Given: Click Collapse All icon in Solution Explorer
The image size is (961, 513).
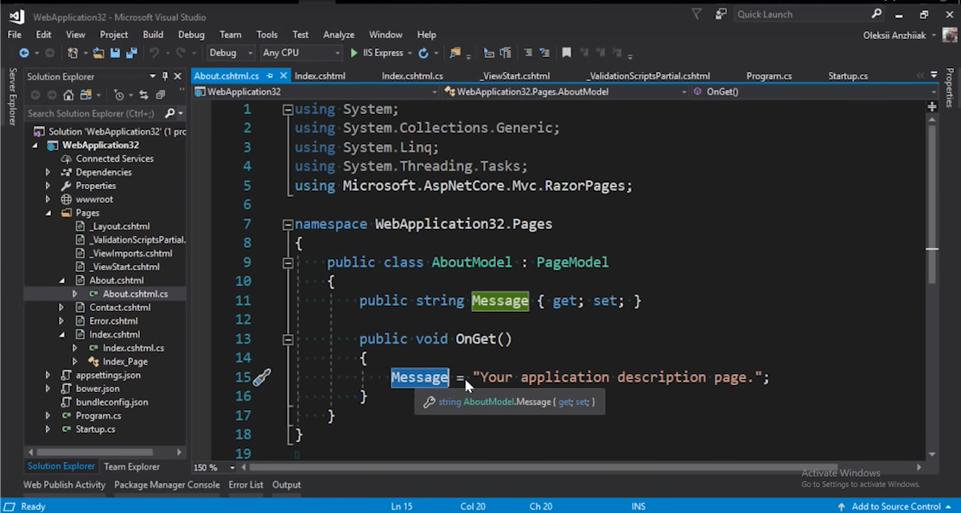Looking at the screenshot, I should pos(161,95).
